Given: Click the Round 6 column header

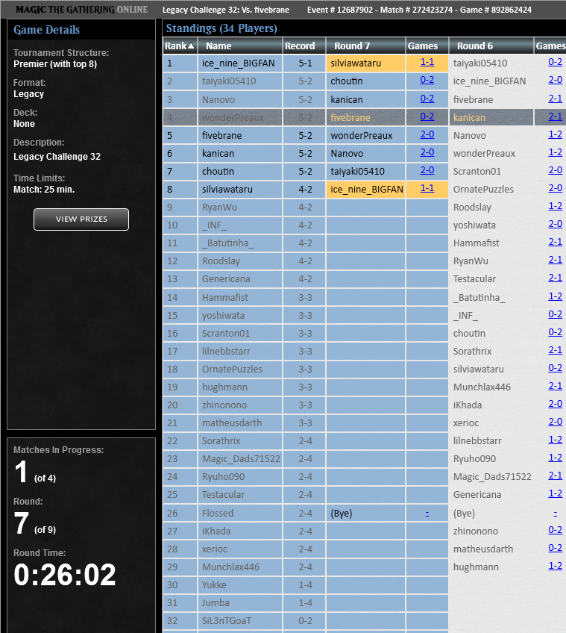Looking at the screenshot, I should click(491, 46).
